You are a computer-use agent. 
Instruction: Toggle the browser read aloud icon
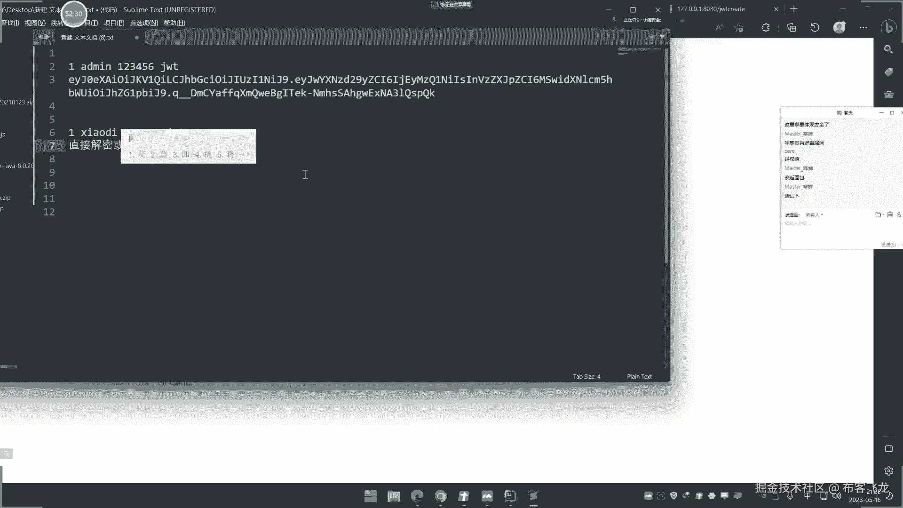point(719,28)
